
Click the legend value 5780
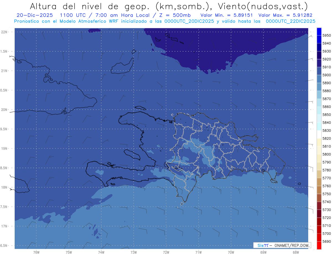[326, 170]
